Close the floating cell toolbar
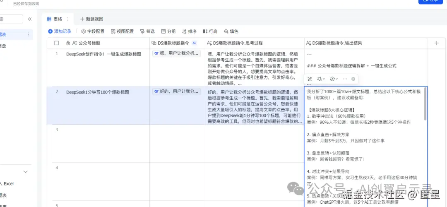447x207 pixels. (353, 79)
